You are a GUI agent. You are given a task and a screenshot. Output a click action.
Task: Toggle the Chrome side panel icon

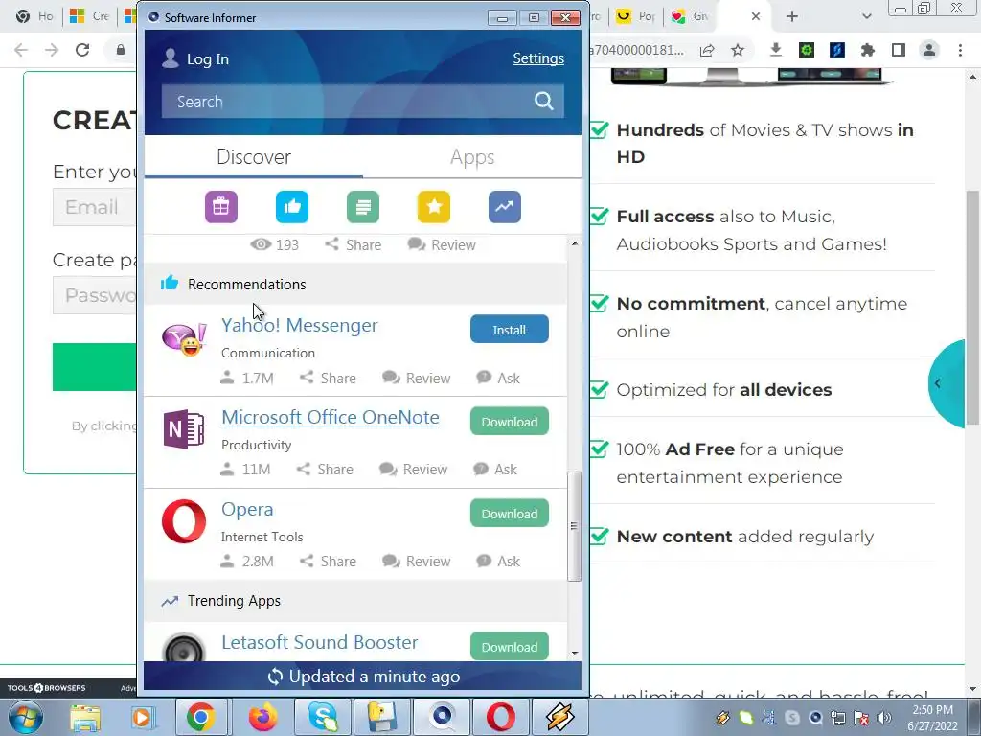(x=899, y=50)
